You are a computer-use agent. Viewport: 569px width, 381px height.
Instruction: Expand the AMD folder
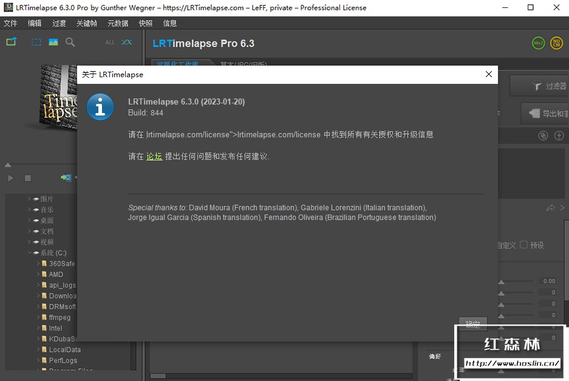coord(38,274)
